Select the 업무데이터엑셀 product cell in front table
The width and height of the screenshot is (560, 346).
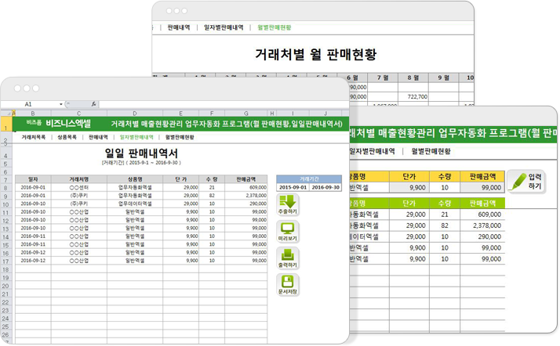(x=135, y=204)
